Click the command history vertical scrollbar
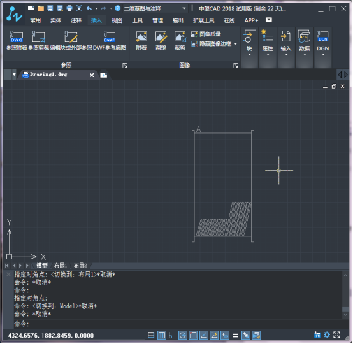 (345, 294)
